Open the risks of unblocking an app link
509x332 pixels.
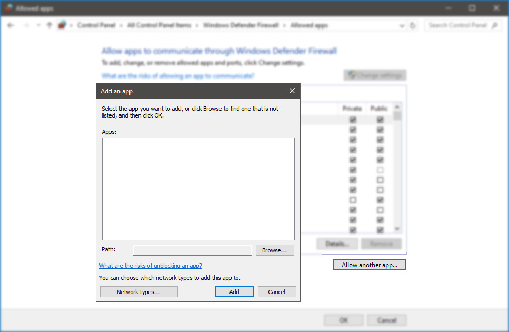click(151, 266)
